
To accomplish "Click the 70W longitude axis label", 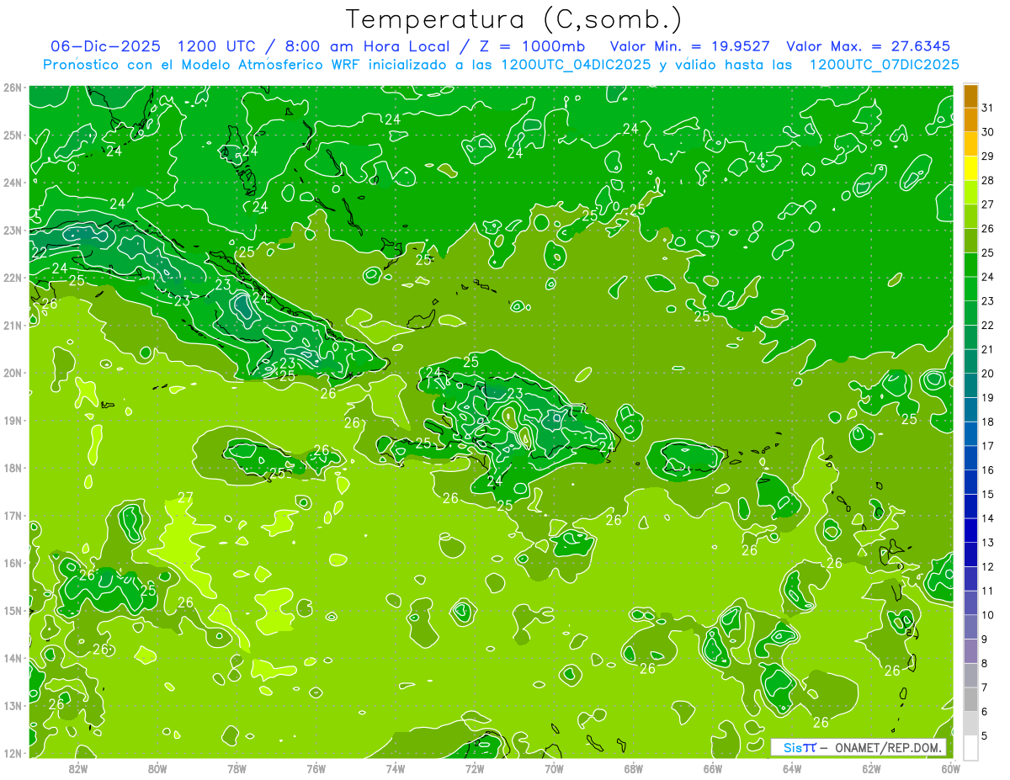I will [x=554, y=768].
